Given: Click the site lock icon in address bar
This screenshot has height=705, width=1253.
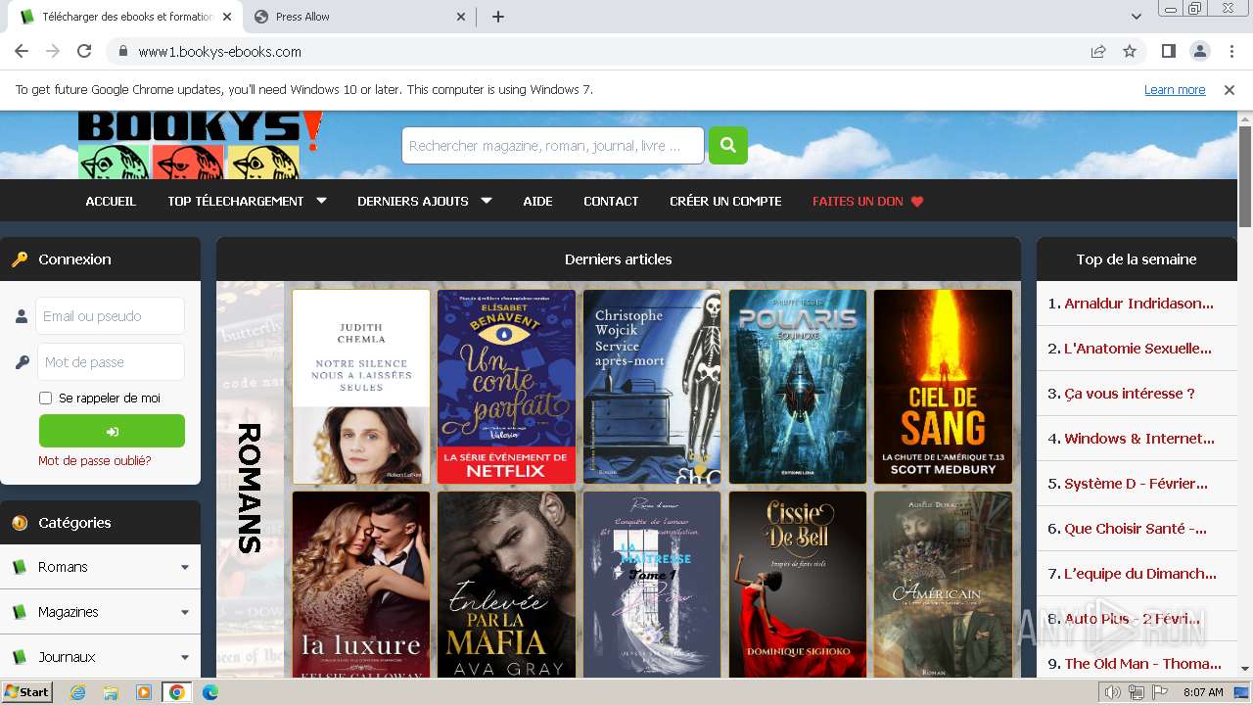Looking at the screenshot, I should click(122, 51).
